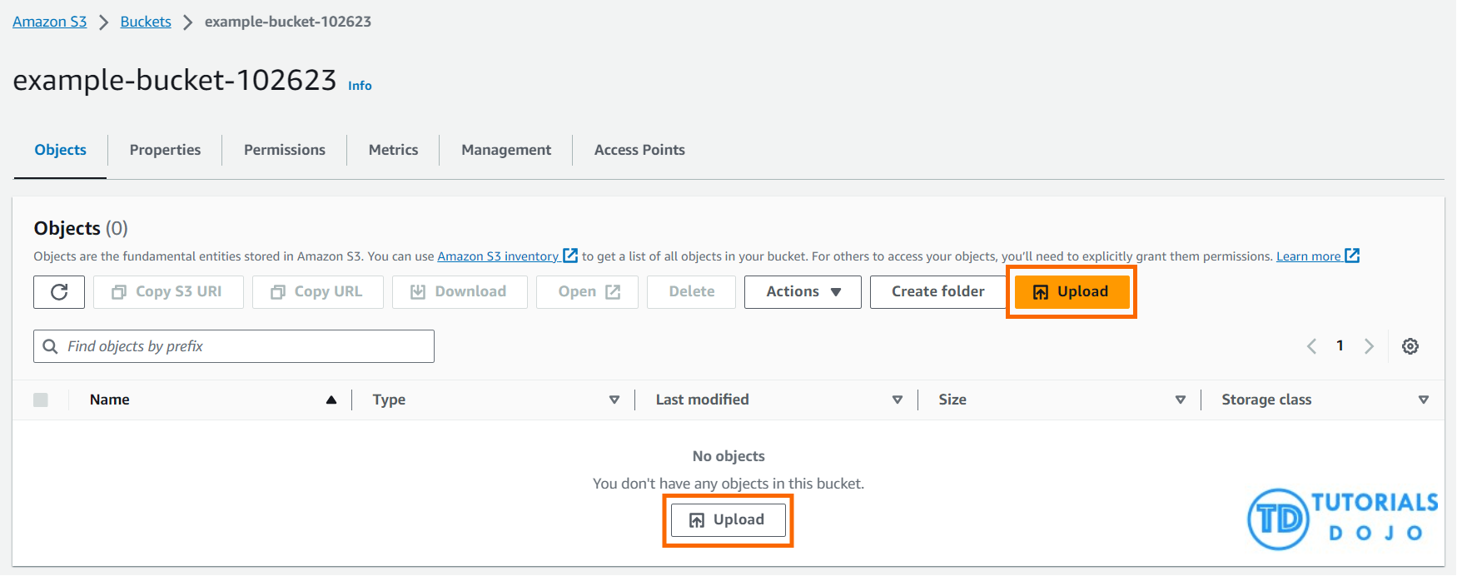Click Open in new tab button
Screen dimensions: 1457x576
(x=587, y=292)
